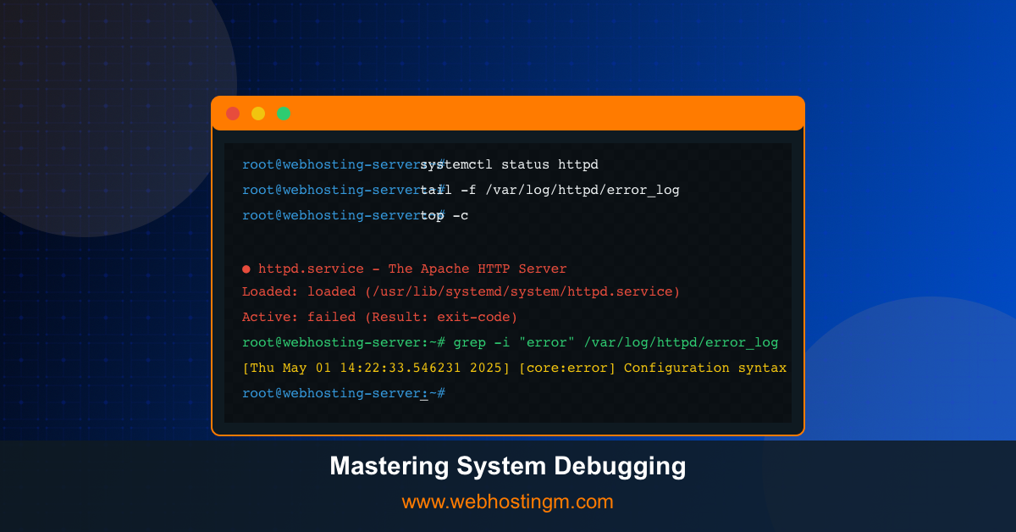Click the red close dot on the terminal

(x=233, y=114)
